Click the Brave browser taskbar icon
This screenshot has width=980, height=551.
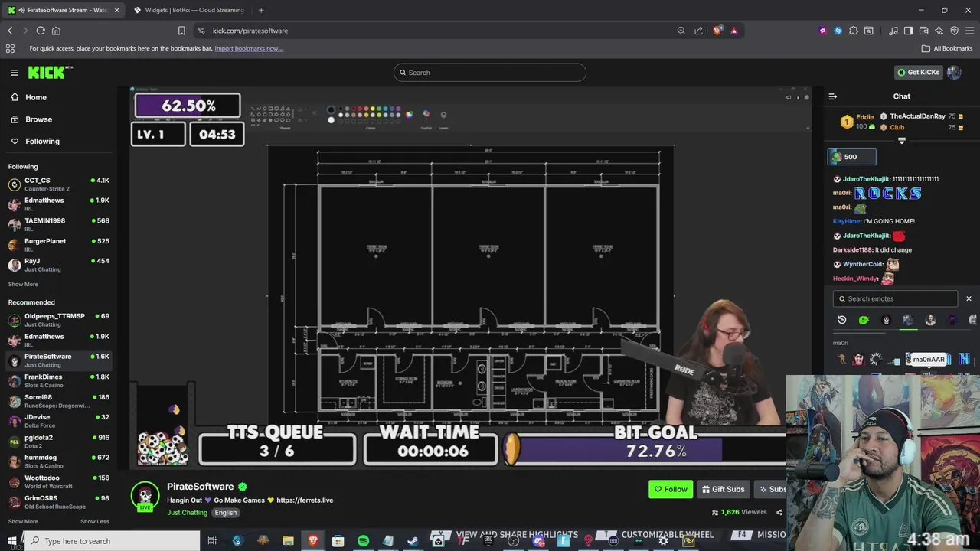click(313, 541)
